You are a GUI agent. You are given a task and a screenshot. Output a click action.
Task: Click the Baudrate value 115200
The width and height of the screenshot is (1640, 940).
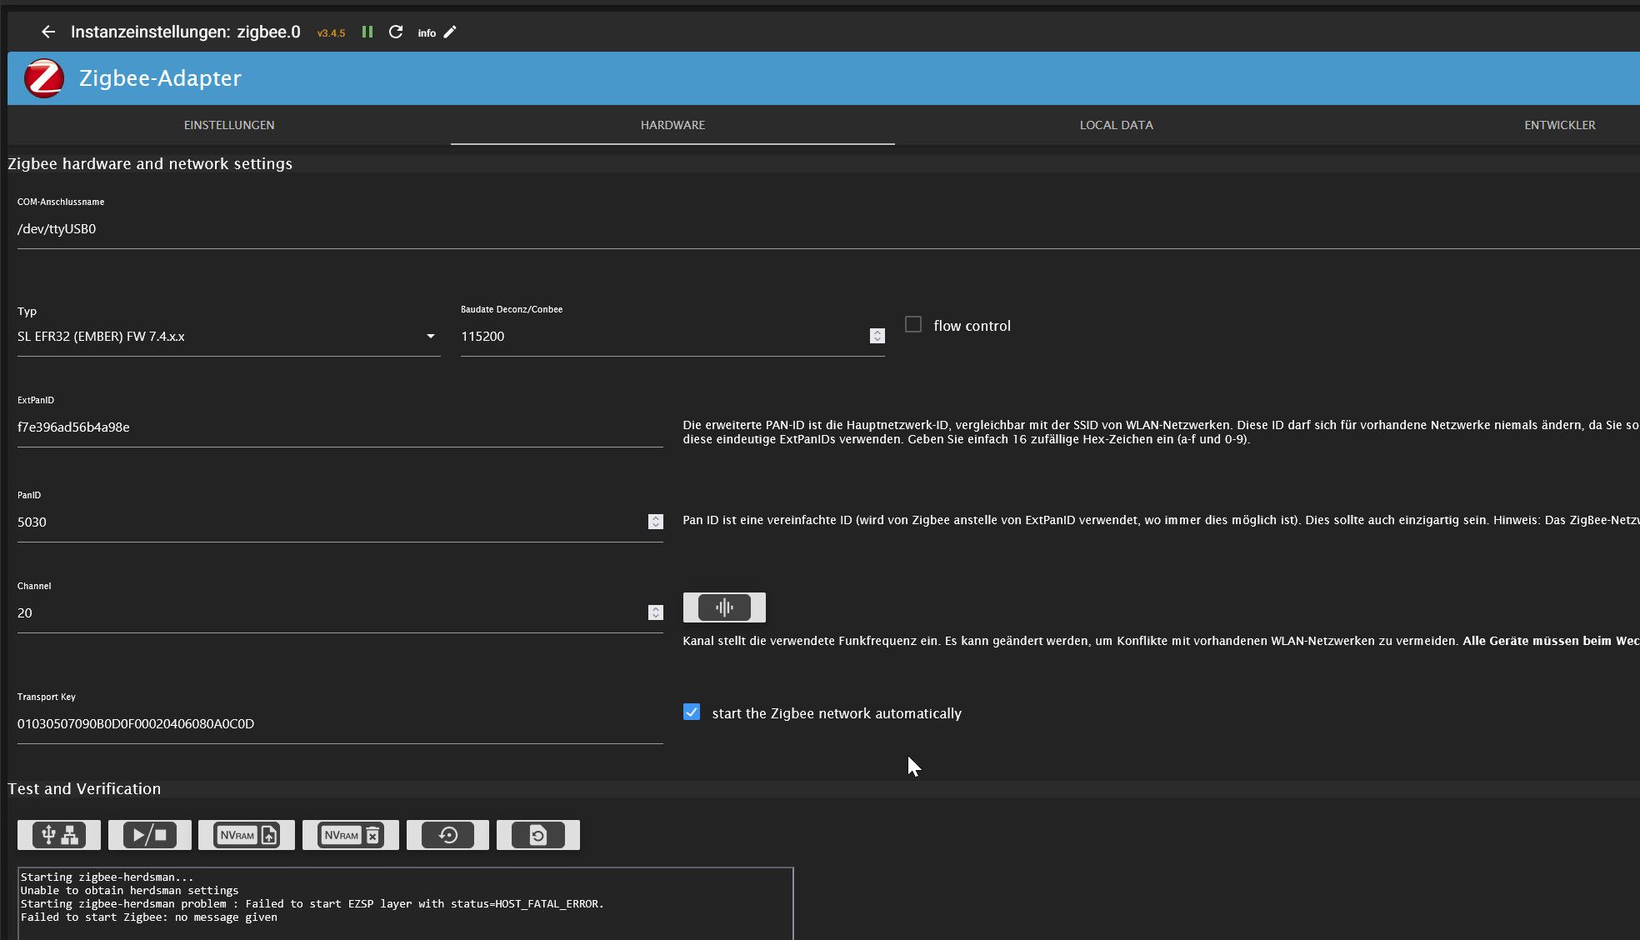click(x=482, y=337)
